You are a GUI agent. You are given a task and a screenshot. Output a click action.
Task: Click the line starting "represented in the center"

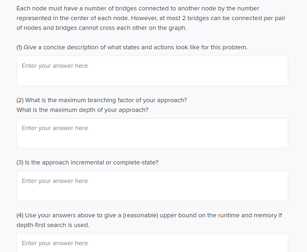point(151,18)
